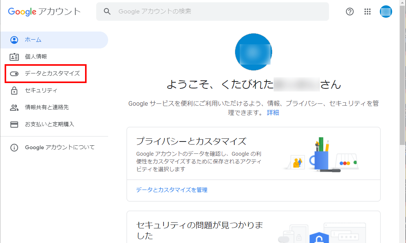Click the 個人情報 ID card icon
The width and height of the screenshot is (406, 243).
(14, 57)
